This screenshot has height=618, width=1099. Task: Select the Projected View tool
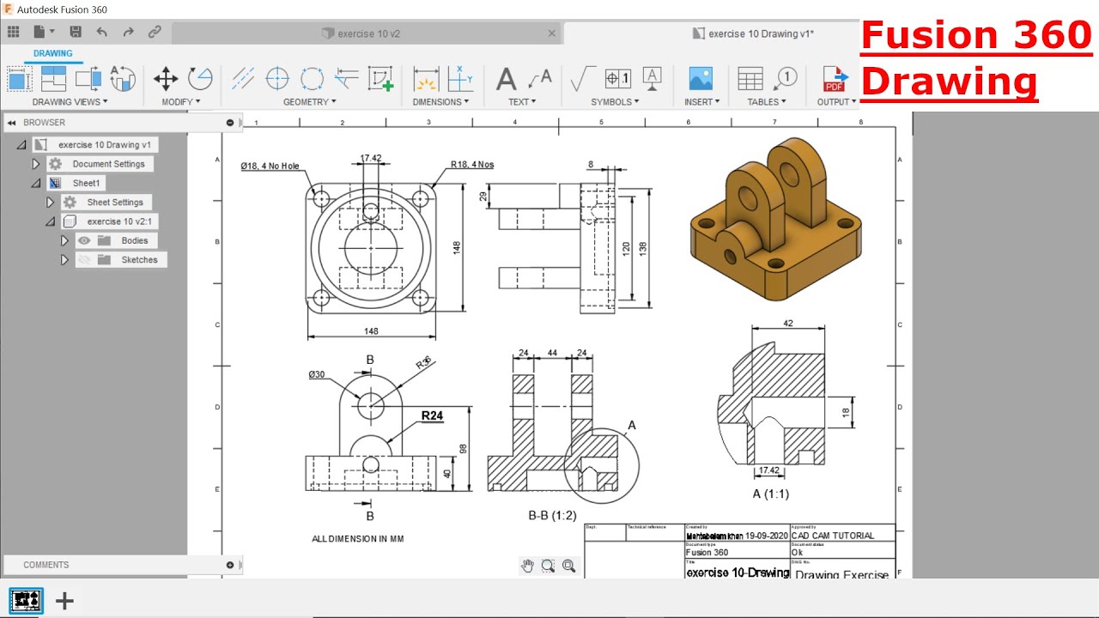53,79
